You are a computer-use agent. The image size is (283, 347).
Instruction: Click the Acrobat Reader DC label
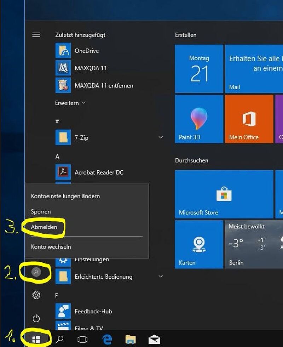click(99, 172)
